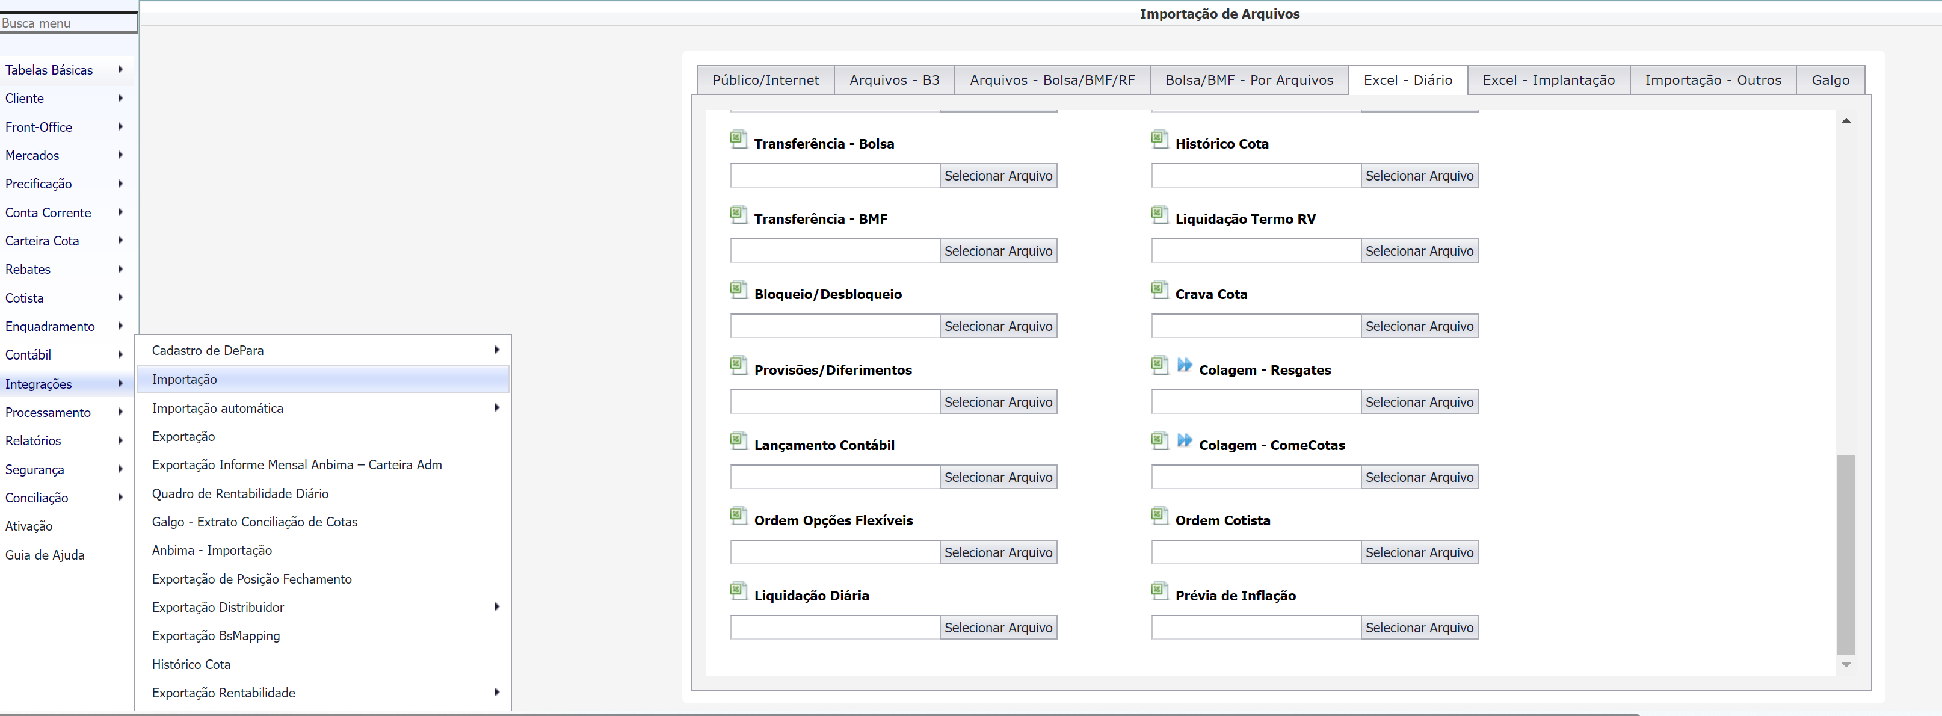Click Excel icon next to Crava Cota
This screenshot has height=716, width=1942.
[x=1159, y=289]
